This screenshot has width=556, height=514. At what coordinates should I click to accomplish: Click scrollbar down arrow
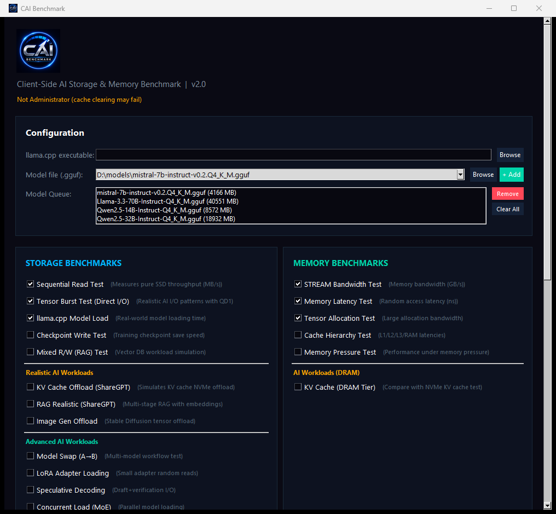pos(547,506)
